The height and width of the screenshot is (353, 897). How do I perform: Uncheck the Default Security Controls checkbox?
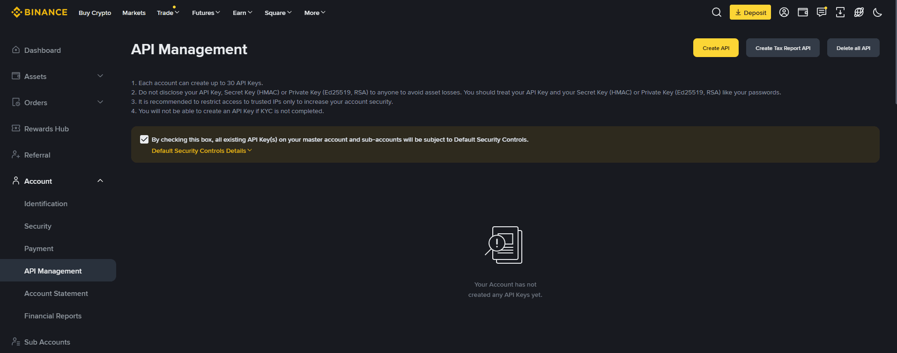(144, 139)
